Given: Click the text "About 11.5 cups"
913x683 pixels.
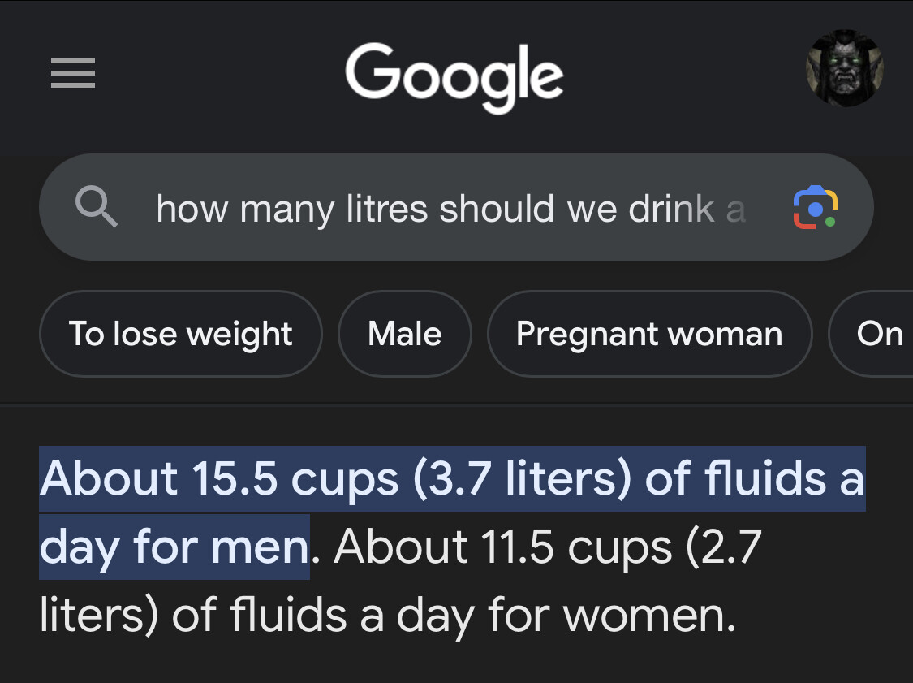Looking at the screenshot, I should [x=502, y=547].
